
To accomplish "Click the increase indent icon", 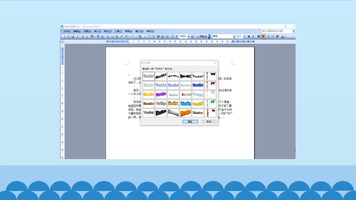I will 277,36.
